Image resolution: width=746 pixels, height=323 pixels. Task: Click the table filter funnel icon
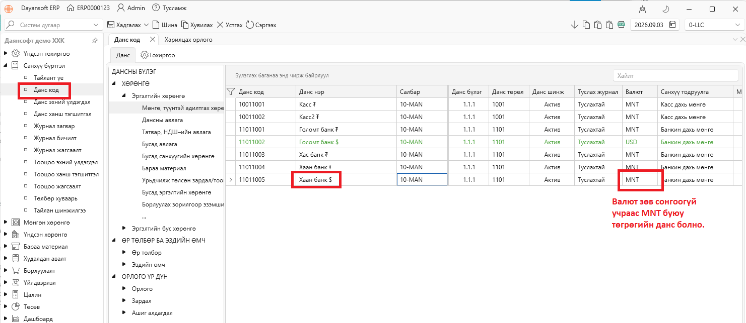tap(231, 91)
